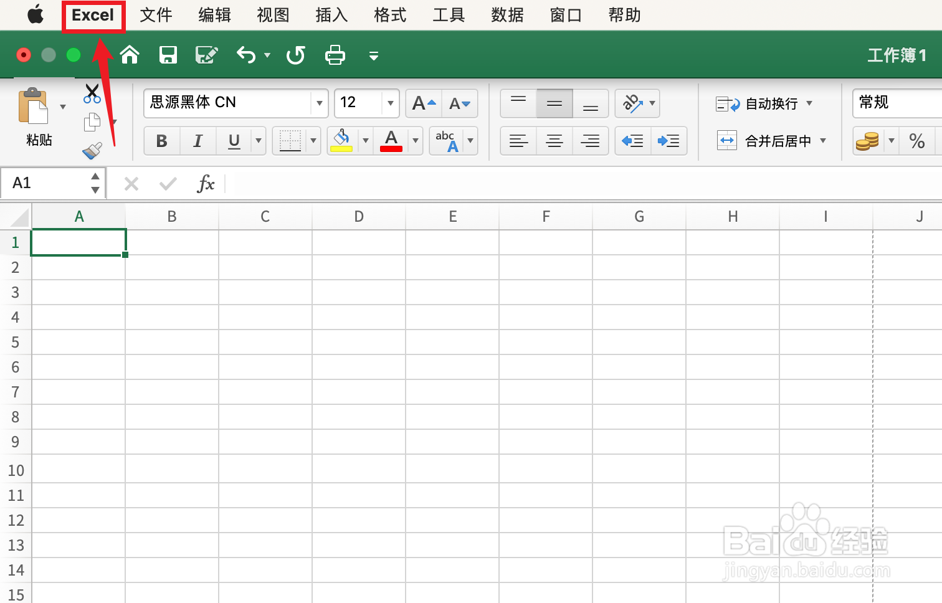This screenshot has width=942, height=603.
Task: Open the Apple menu
Action: point(36,15)
